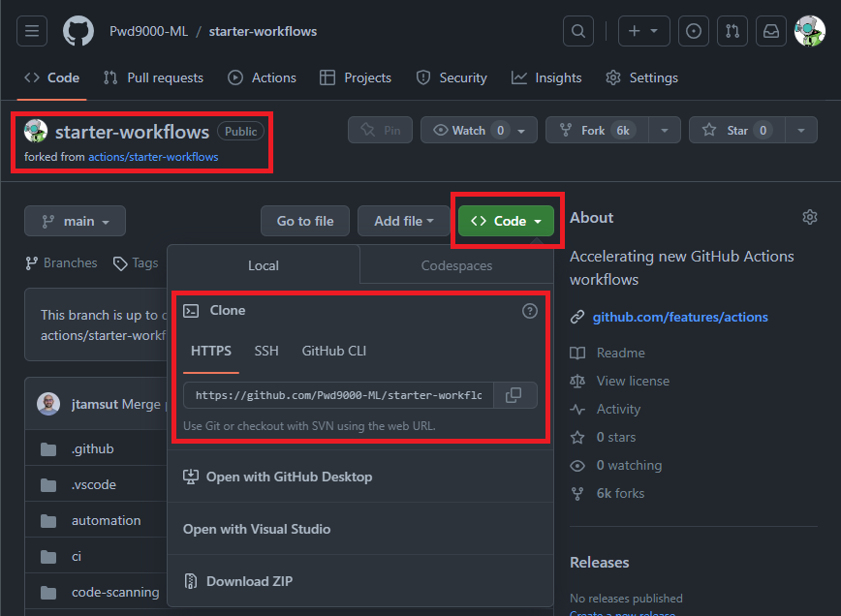The height and width of the screenshot is (616, 841).
Task: Open the user profile avatar menu
Action: [809, 31]
